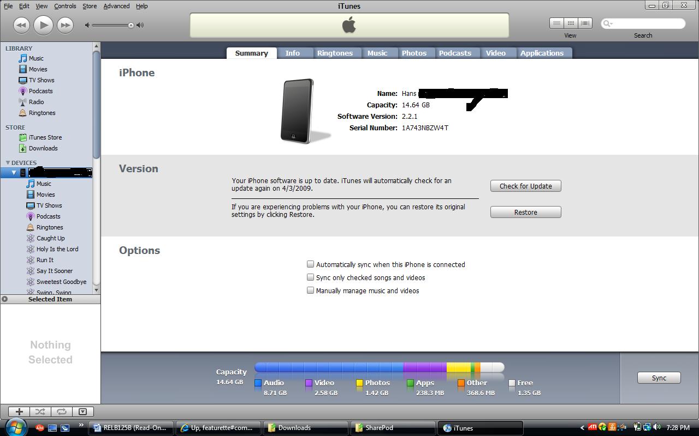Viewport: 699px width, 436px height.
Task: Adjust the volume slider knob
Action: click(x=131, y=25)
